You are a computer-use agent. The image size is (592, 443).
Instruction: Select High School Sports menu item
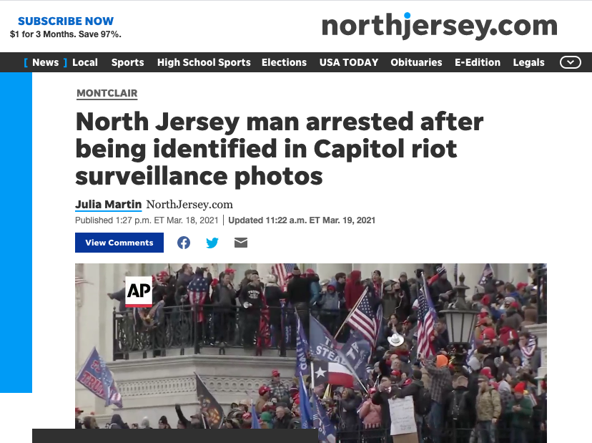click(x=204, y=62)
